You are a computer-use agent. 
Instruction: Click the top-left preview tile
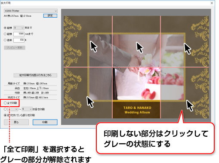tap(88, 41)
